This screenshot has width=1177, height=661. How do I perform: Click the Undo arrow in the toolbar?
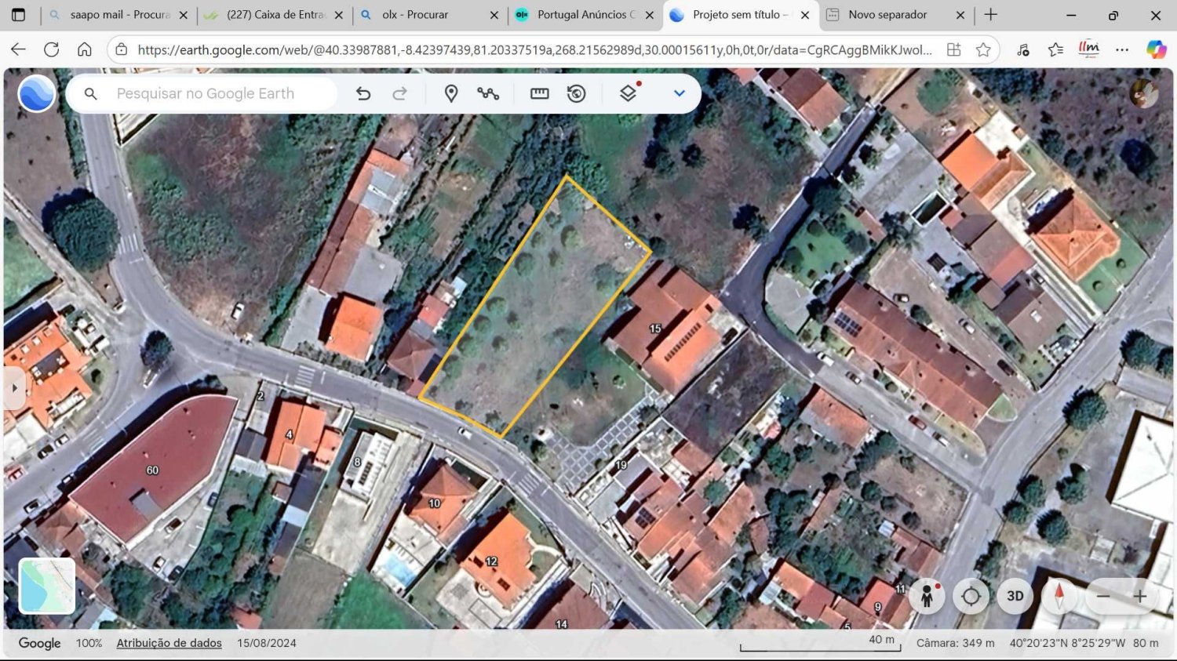363,93
